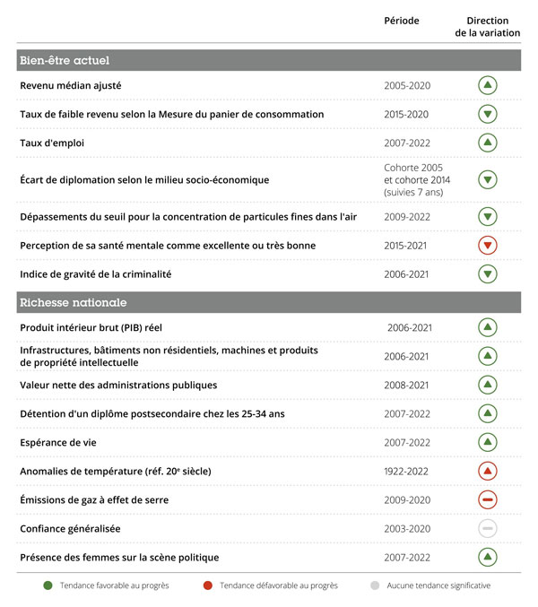Viewport: 538px width, 607px height.
Task: Select the Richesse nationale section header
Action: coord(269,302)
